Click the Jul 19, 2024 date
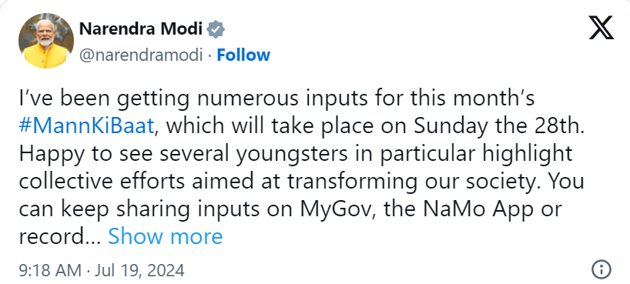 click(x=139, y=270)
